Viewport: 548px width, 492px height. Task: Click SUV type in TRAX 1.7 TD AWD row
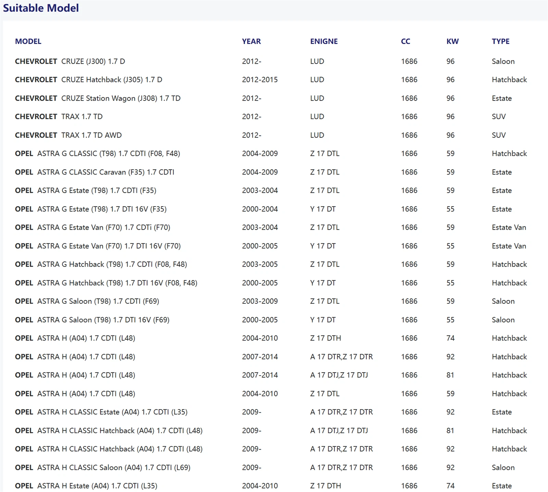499,135
